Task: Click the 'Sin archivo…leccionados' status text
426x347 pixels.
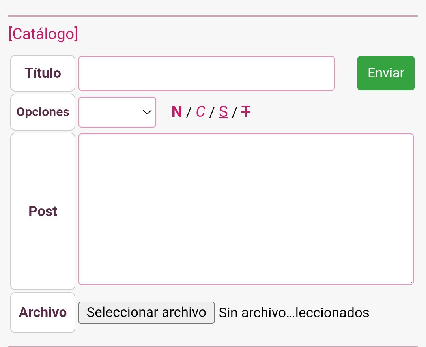Action: point(294,313)
